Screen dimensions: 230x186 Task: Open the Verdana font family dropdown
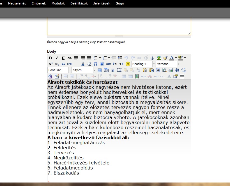[x=168, y=64]
